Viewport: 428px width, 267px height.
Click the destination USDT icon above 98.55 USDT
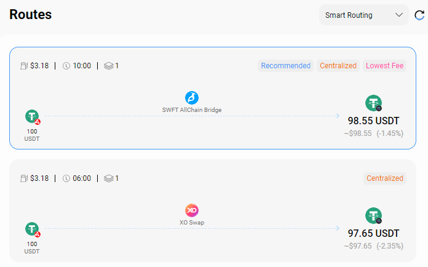[x=373, y=103]
